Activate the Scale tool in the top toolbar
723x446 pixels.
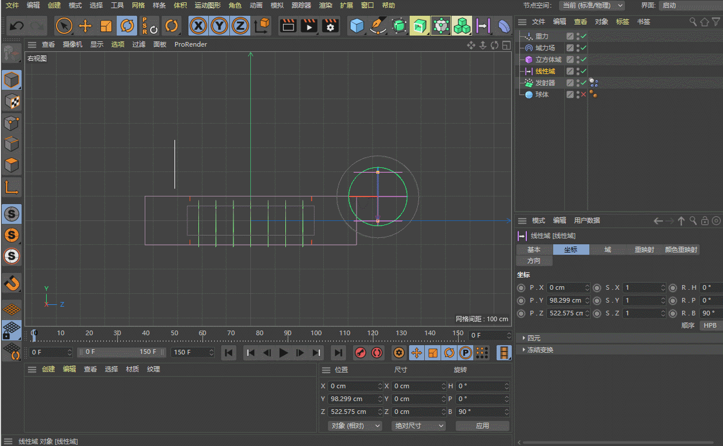pyautogui.click(x=106, y=26)
